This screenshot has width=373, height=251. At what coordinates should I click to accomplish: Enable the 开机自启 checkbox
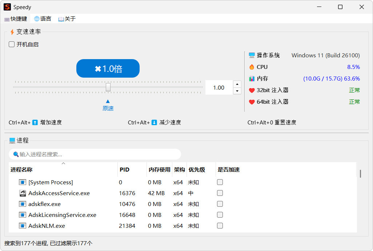click(11, 44)
